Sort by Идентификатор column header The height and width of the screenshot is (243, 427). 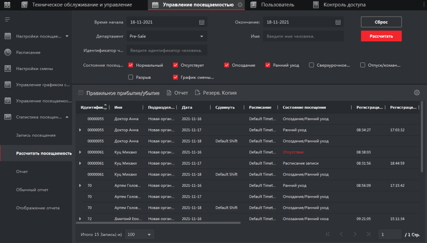click(x=93, y=108)
